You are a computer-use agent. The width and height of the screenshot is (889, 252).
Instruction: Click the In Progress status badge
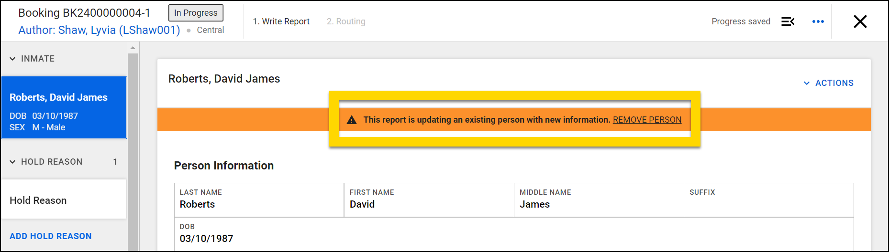coord(196,13)
